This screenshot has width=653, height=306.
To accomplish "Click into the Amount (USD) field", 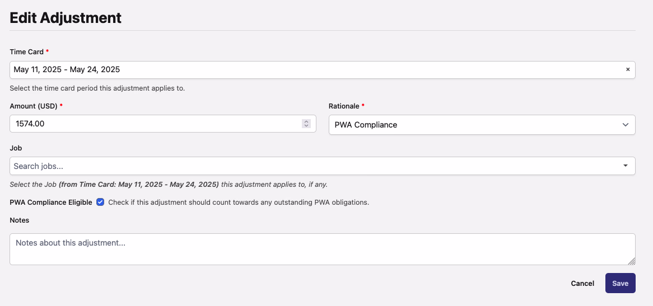I will pyautogui.click(x=163, y=124).
